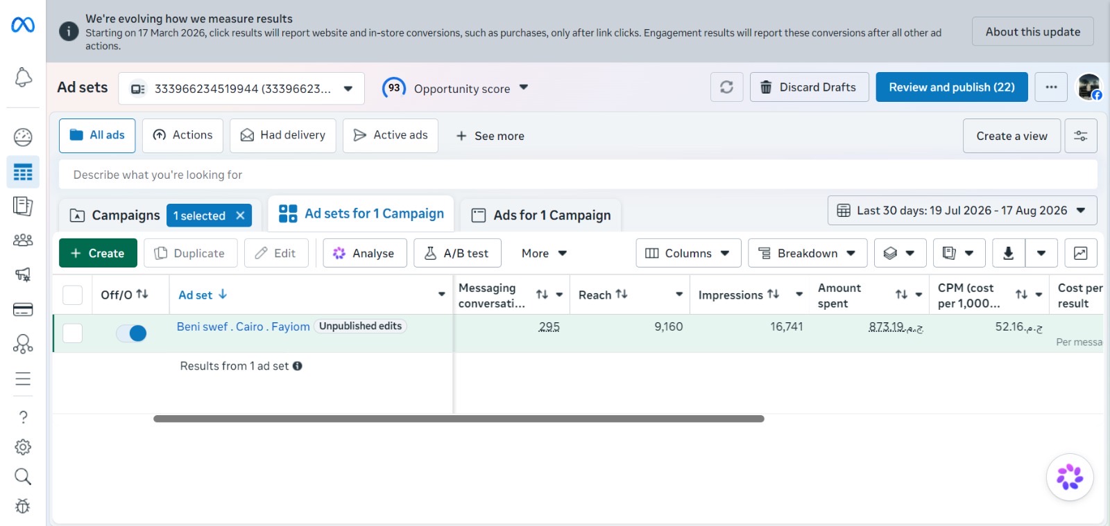Open Audiences people icon in sidebar
1110x526 pixels.
[23, 240]
